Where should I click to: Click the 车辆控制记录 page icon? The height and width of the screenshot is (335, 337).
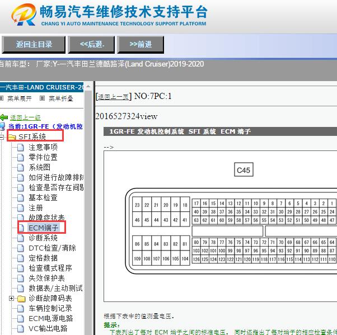point(21,309)
